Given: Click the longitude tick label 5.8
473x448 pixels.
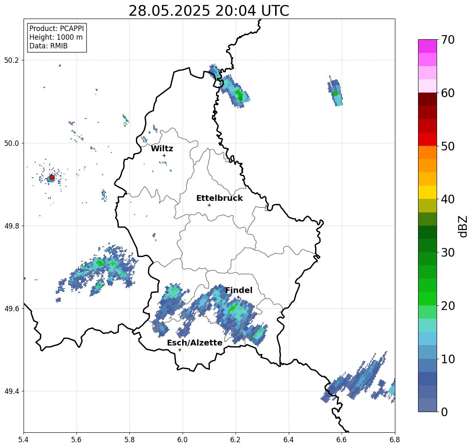Looking at the screenshot, I should [x=129, y=440].
